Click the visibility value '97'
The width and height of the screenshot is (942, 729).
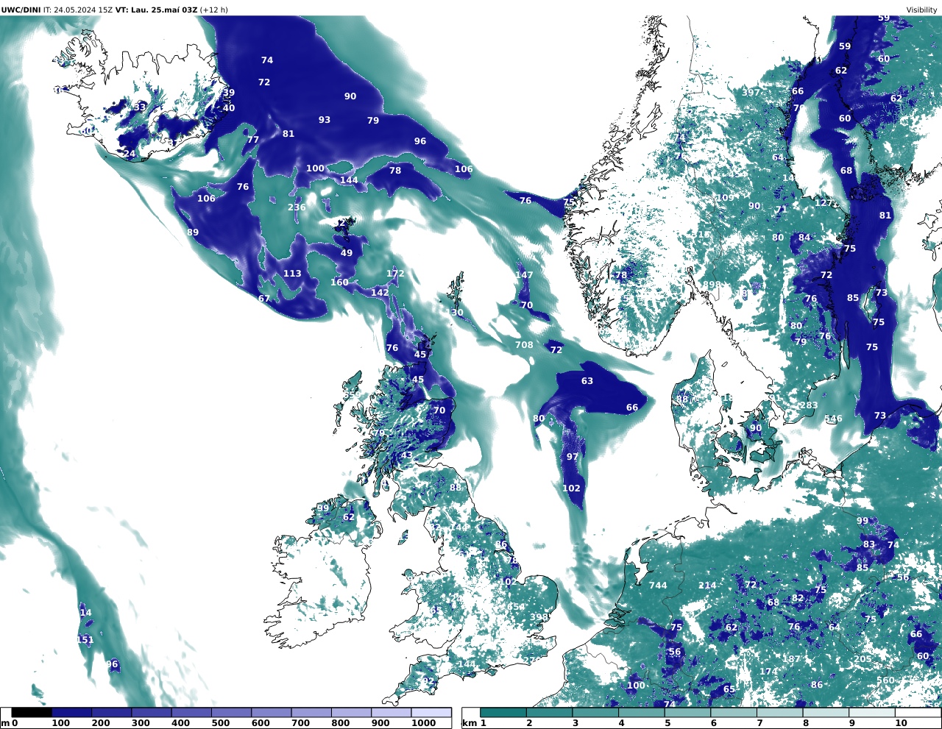(x=573, y=457)
